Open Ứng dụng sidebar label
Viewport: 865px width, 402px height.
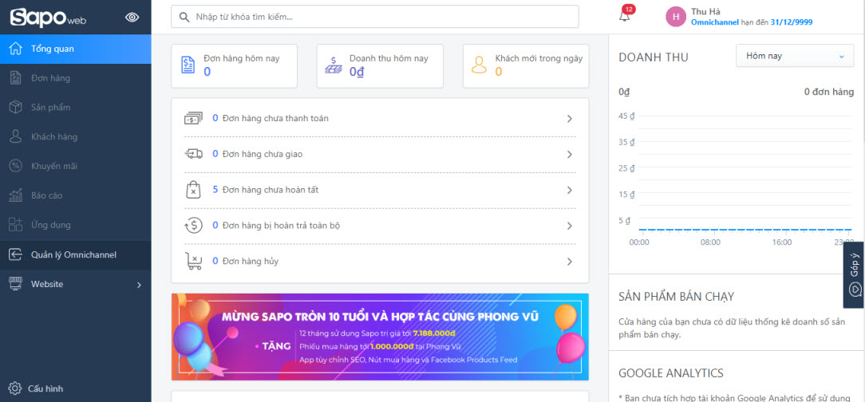[x=51, y=225]
